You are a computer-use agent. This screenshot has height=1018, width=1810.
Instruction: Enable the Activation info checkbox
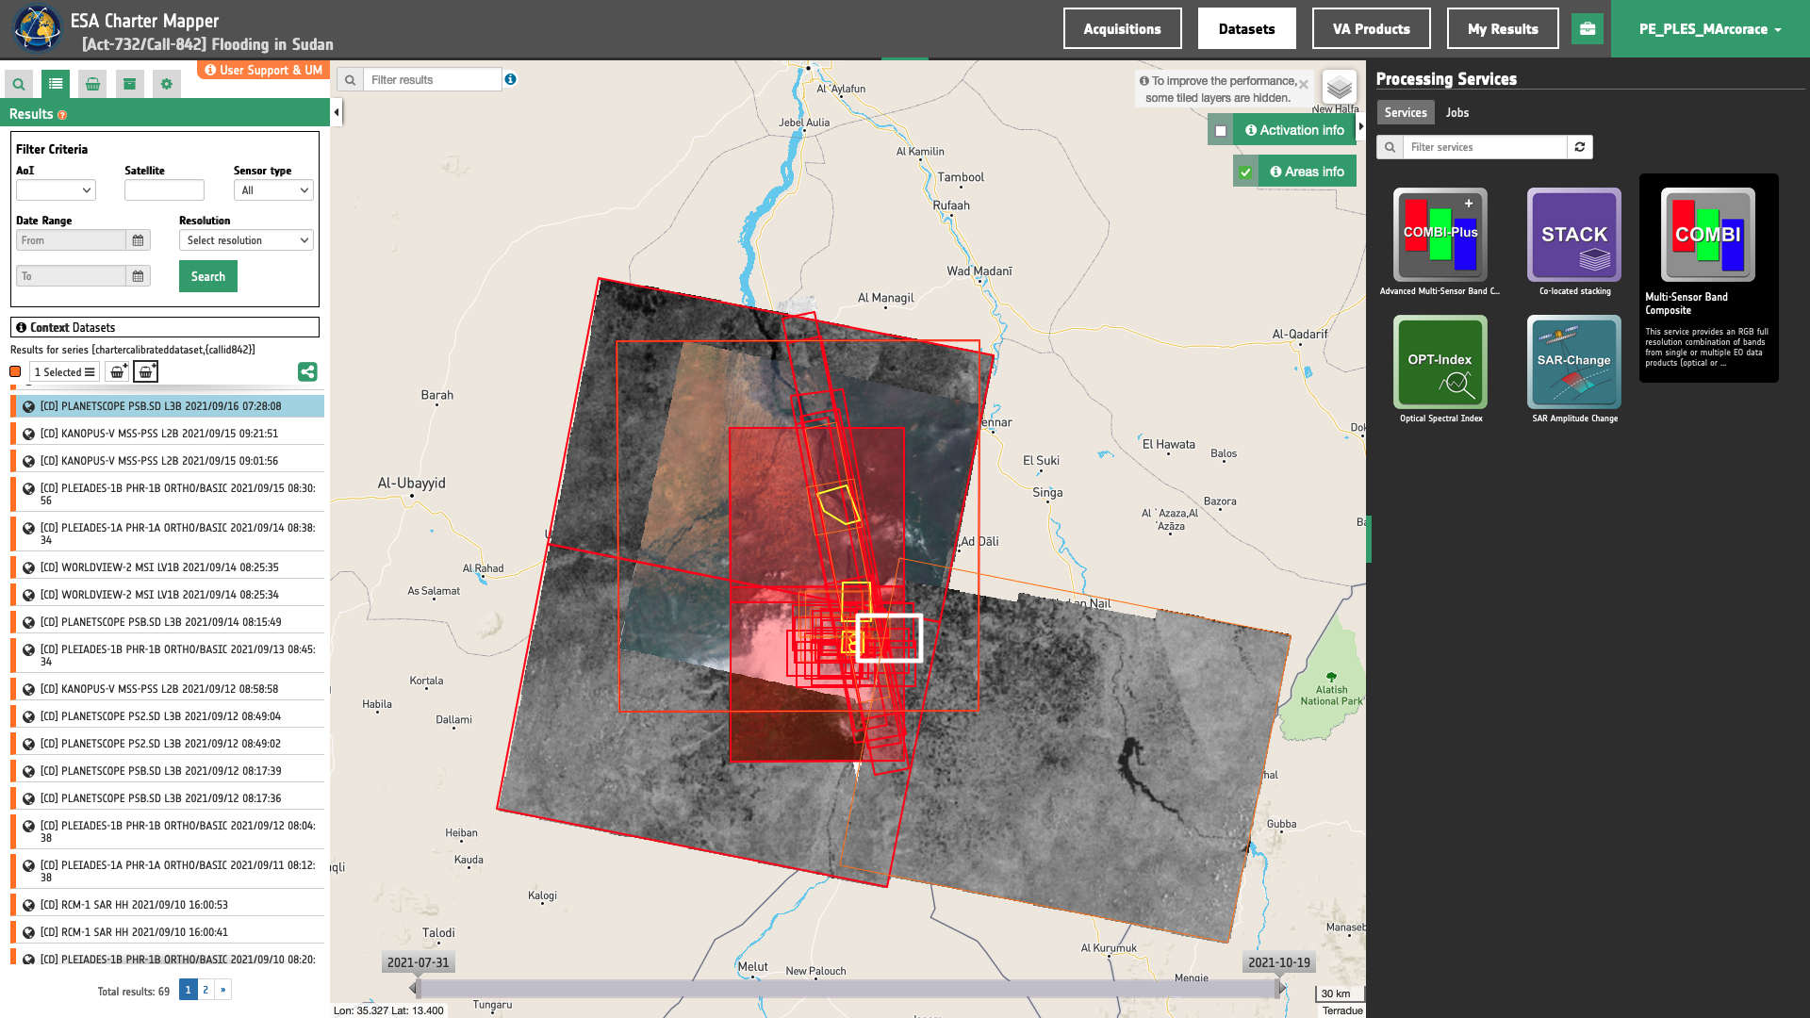[x=1221, y=131]
